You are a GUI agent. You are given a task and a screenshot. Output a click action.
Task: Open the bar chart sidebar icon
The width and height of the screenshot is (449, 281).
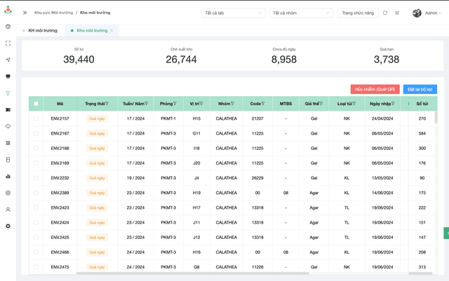coord(8,177)
